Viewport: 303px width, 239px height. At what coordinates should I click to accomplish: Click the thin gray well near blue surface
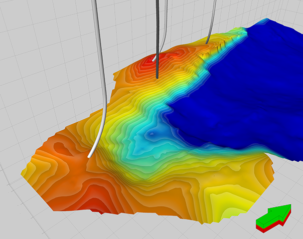tap(211, 21)
